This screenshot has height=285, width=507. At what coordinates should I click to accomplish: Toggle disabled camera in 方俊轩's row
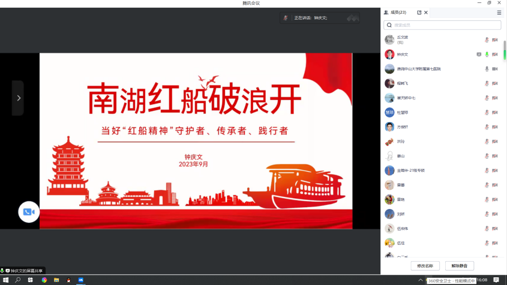click(x=495, y=127)
